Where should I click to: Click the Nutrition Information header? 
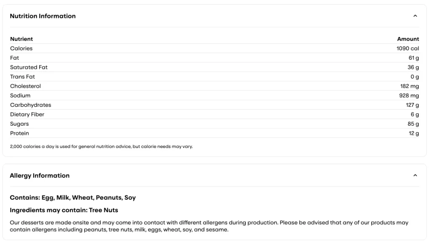(x=43, y=16)
